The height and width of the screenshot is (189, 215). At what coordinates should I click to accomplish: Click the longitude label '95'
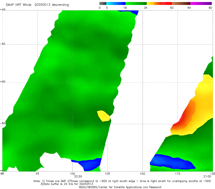pyautogui.click(x=37, y=174)
